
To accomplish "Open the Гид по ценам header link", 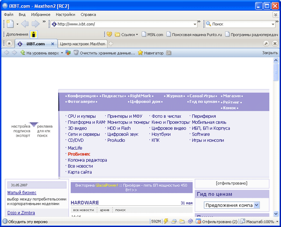I will pos(214,194).
